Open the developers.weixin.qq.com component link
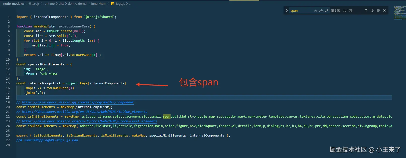This screenshot has width=406, height=158. (78, 102)
